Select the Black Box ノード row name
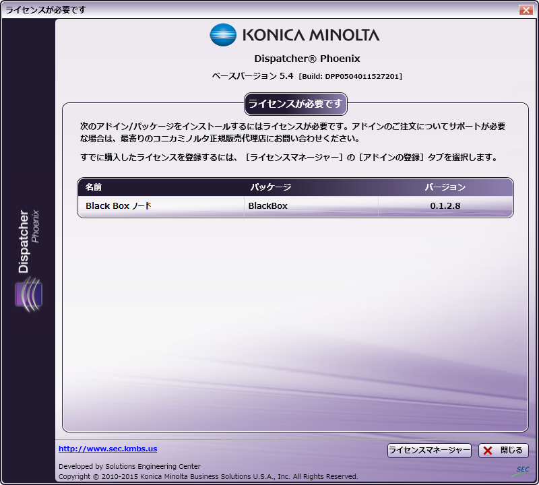Viewport: 539px width, 485px height. (x=119, y=206)
